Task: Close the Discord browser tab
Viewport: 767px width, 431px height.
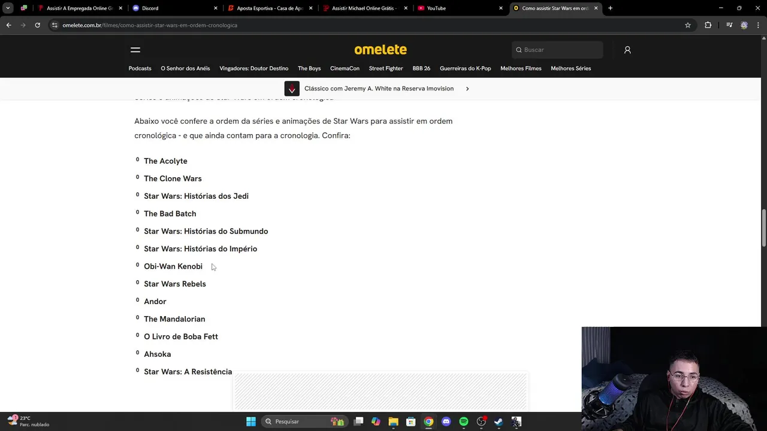Action: point(216,8)
